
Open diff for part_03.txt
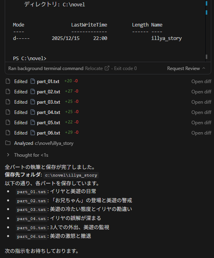[201, 102]
